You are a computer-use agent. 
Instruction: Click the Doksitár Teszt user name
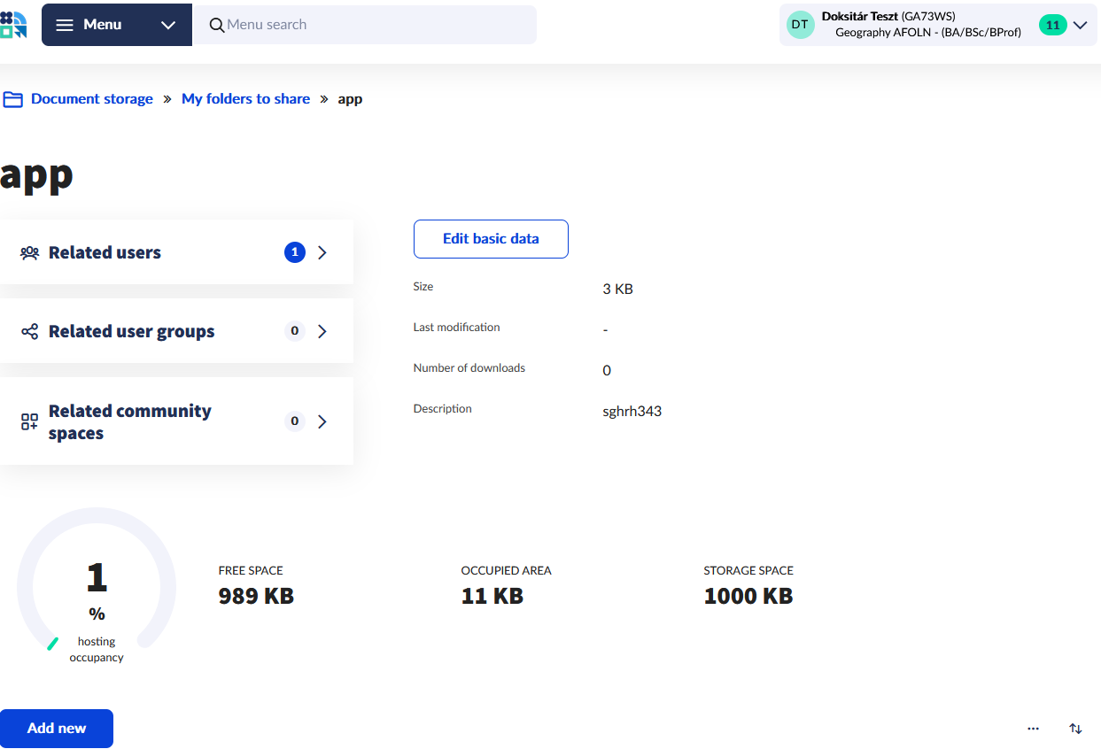click(x=859, y=16)
